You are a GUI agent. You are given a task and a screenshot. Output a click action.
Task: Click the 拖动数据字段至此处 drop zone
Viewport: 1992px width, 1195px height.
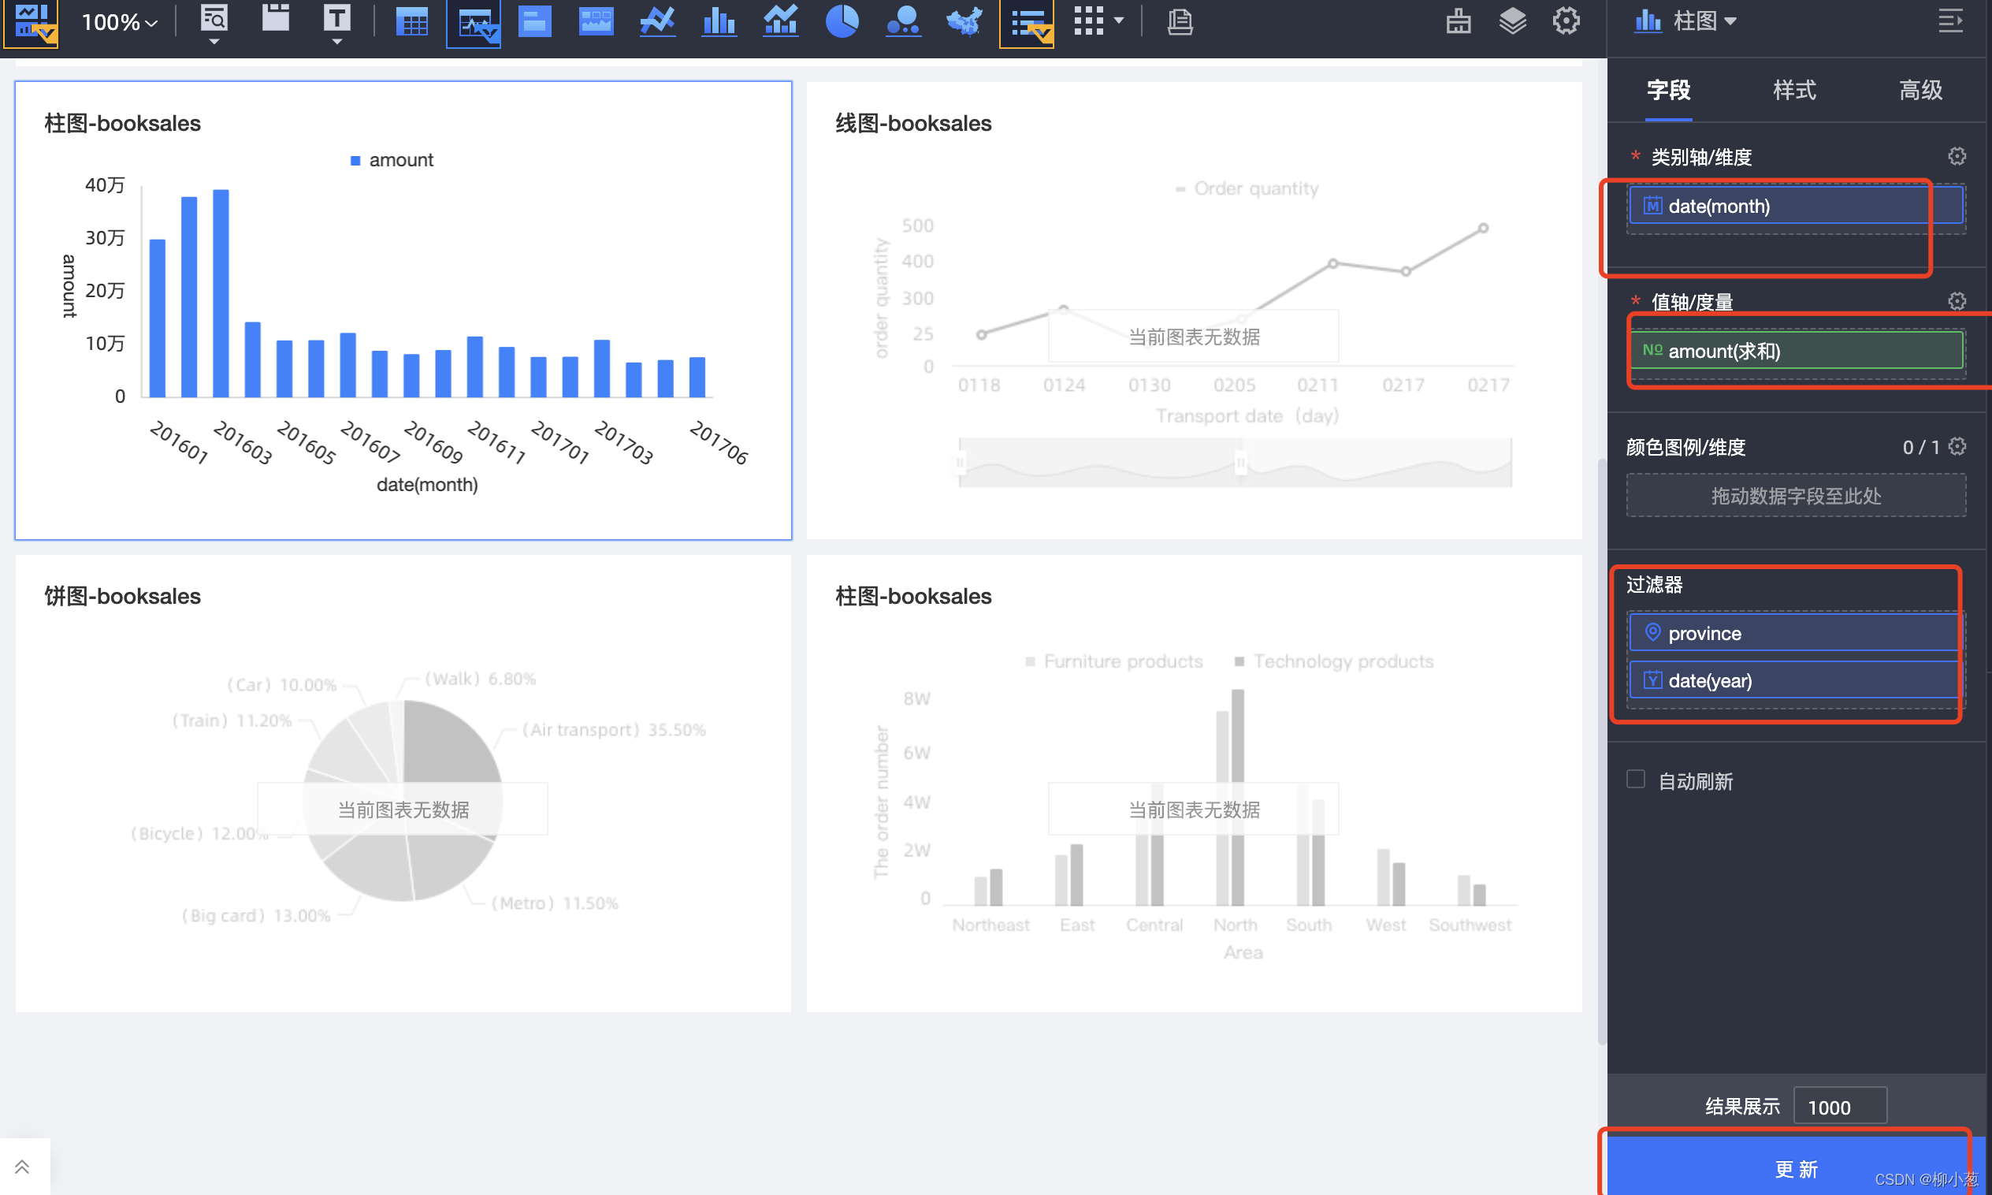tap(1796, 496)
